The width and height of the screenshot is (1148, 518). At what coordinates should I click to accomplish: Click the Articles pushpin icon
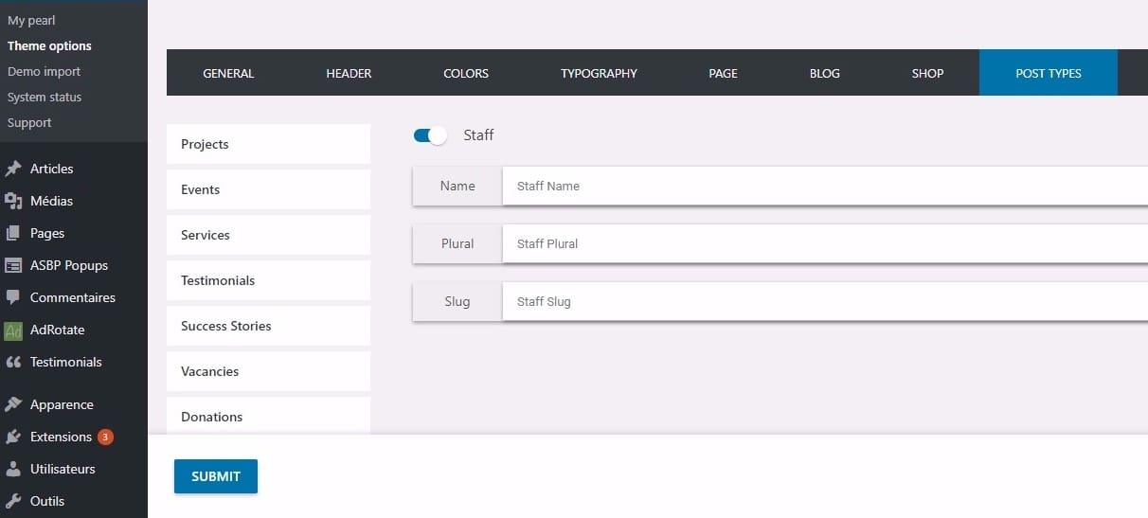13,169
